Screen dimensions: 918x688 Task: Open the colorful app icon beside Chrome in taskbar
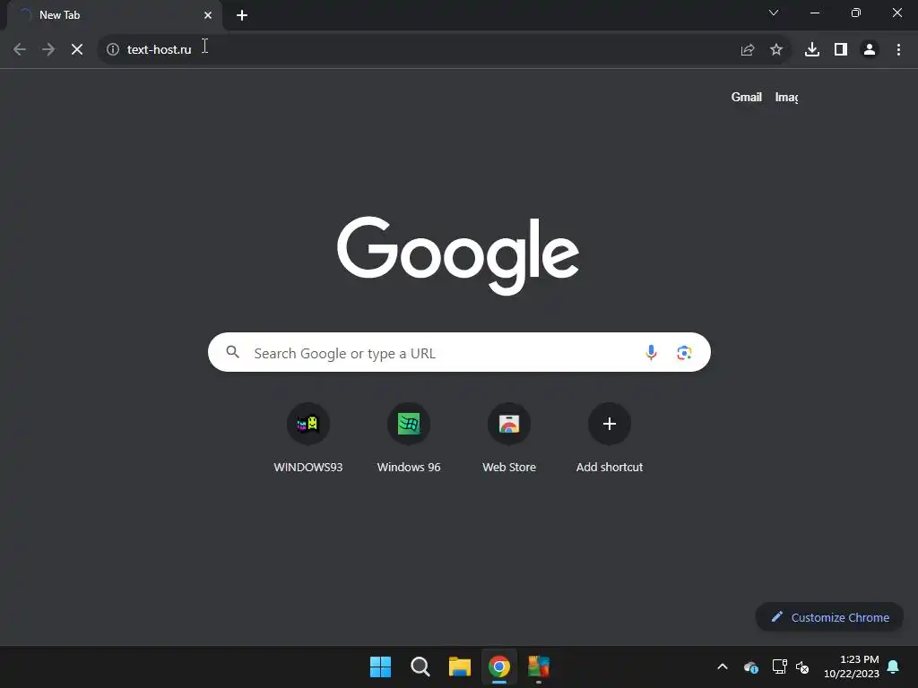click(x=539, y=666)
